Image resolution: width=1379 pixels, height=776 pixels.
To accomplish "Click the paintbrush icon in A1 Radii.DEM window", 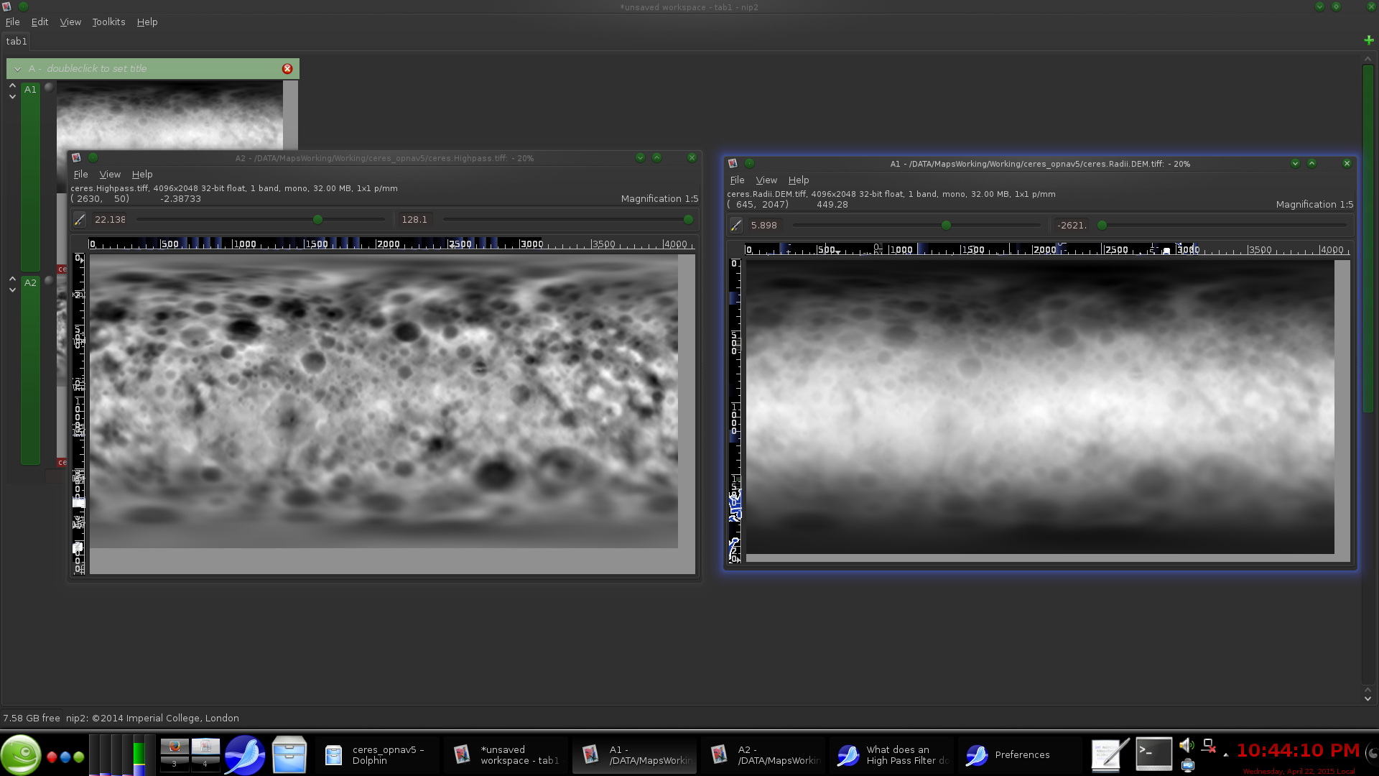I will click(736, 226).
